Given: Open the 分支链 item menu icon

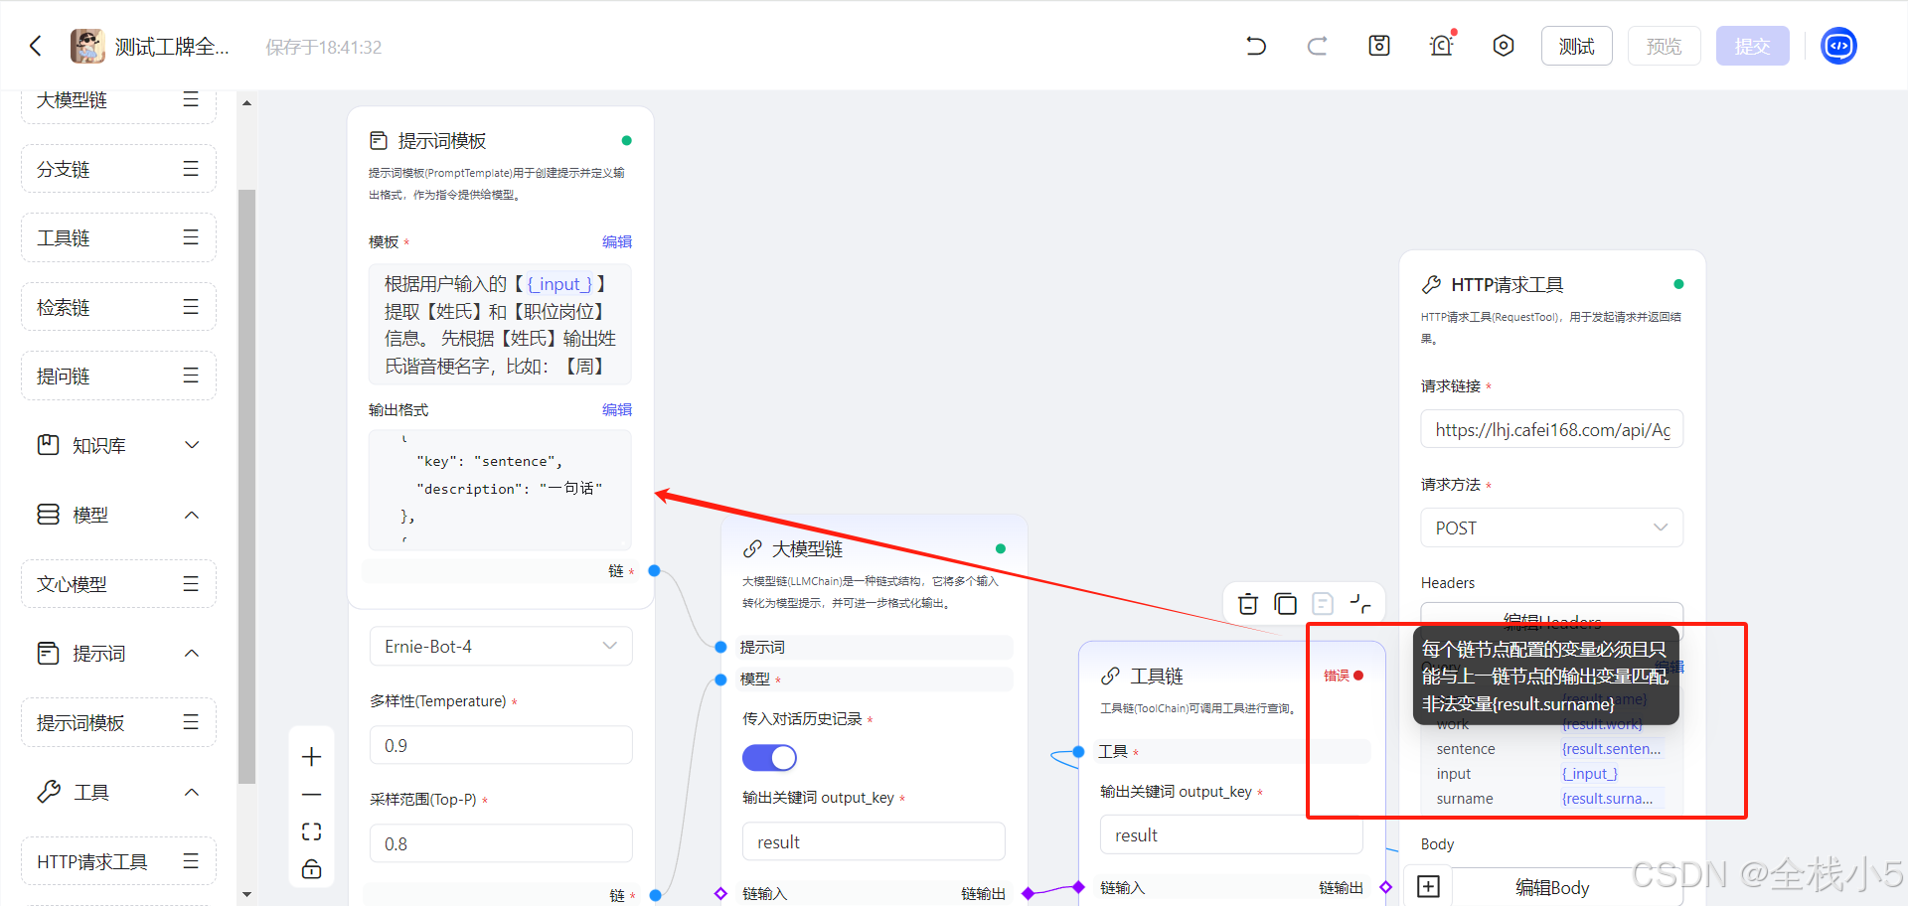Looking at the screenshot, I should click(x=191, y=169).
